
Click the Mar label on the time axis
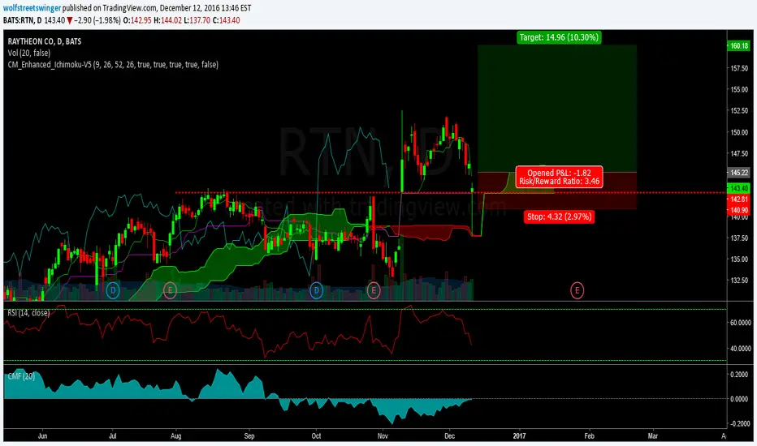pos(653,436)
